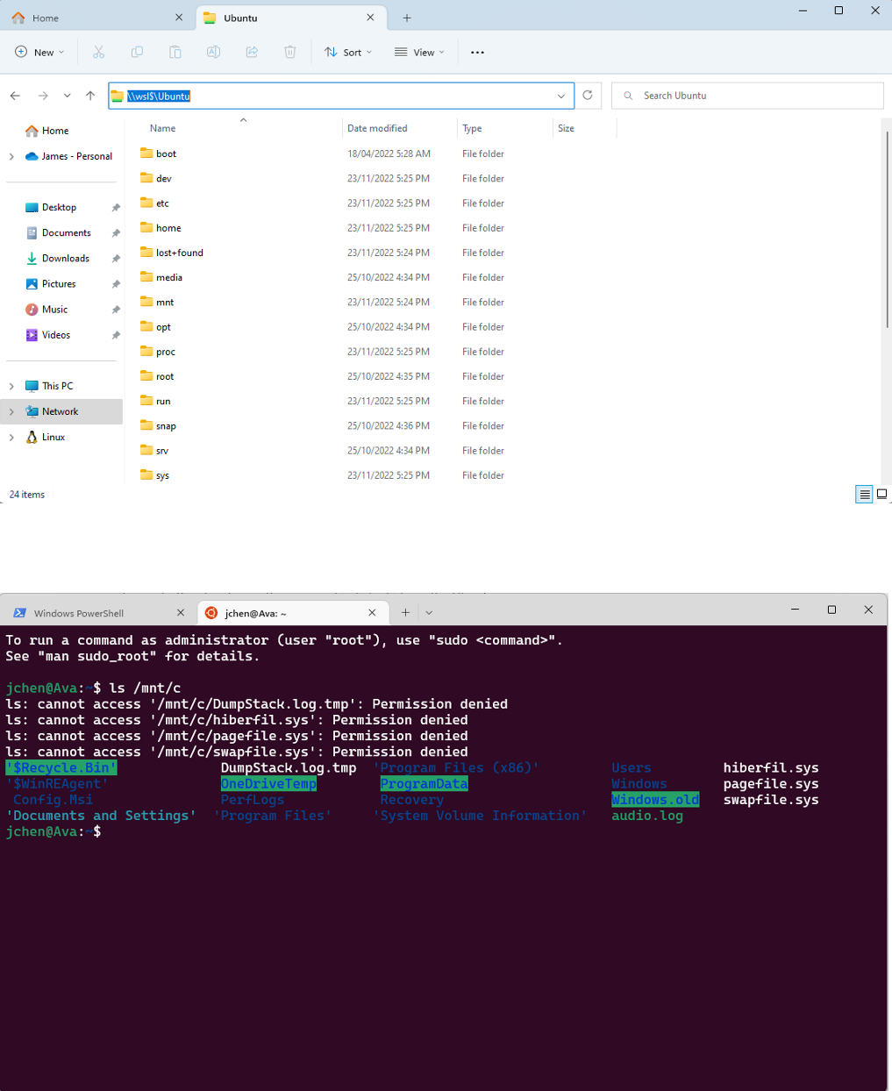Open terminal profile dropdown chevron
The height and width of the screenshot is (1091, 892).
[429, 612]
